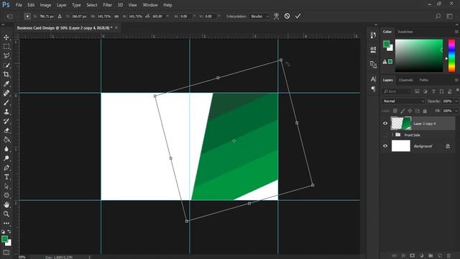
Task: Select the Blur tool
Action: tap(6, 149)
